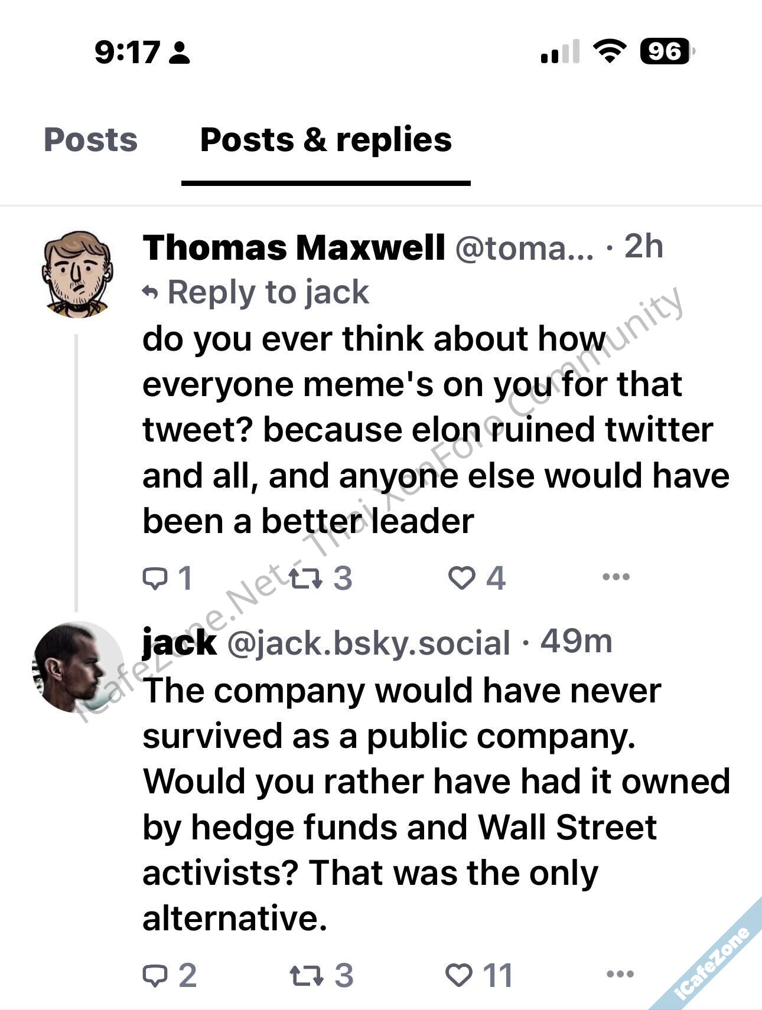The image size is (762, 1010).
Task: Click the jack display name
Action: coord(180,643)
